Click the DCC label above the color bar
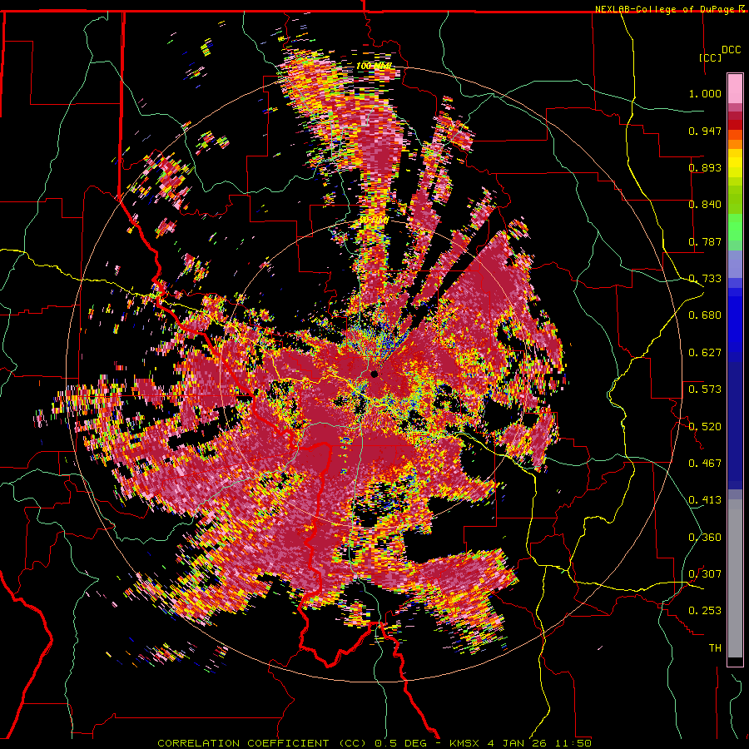 point(731,50)
